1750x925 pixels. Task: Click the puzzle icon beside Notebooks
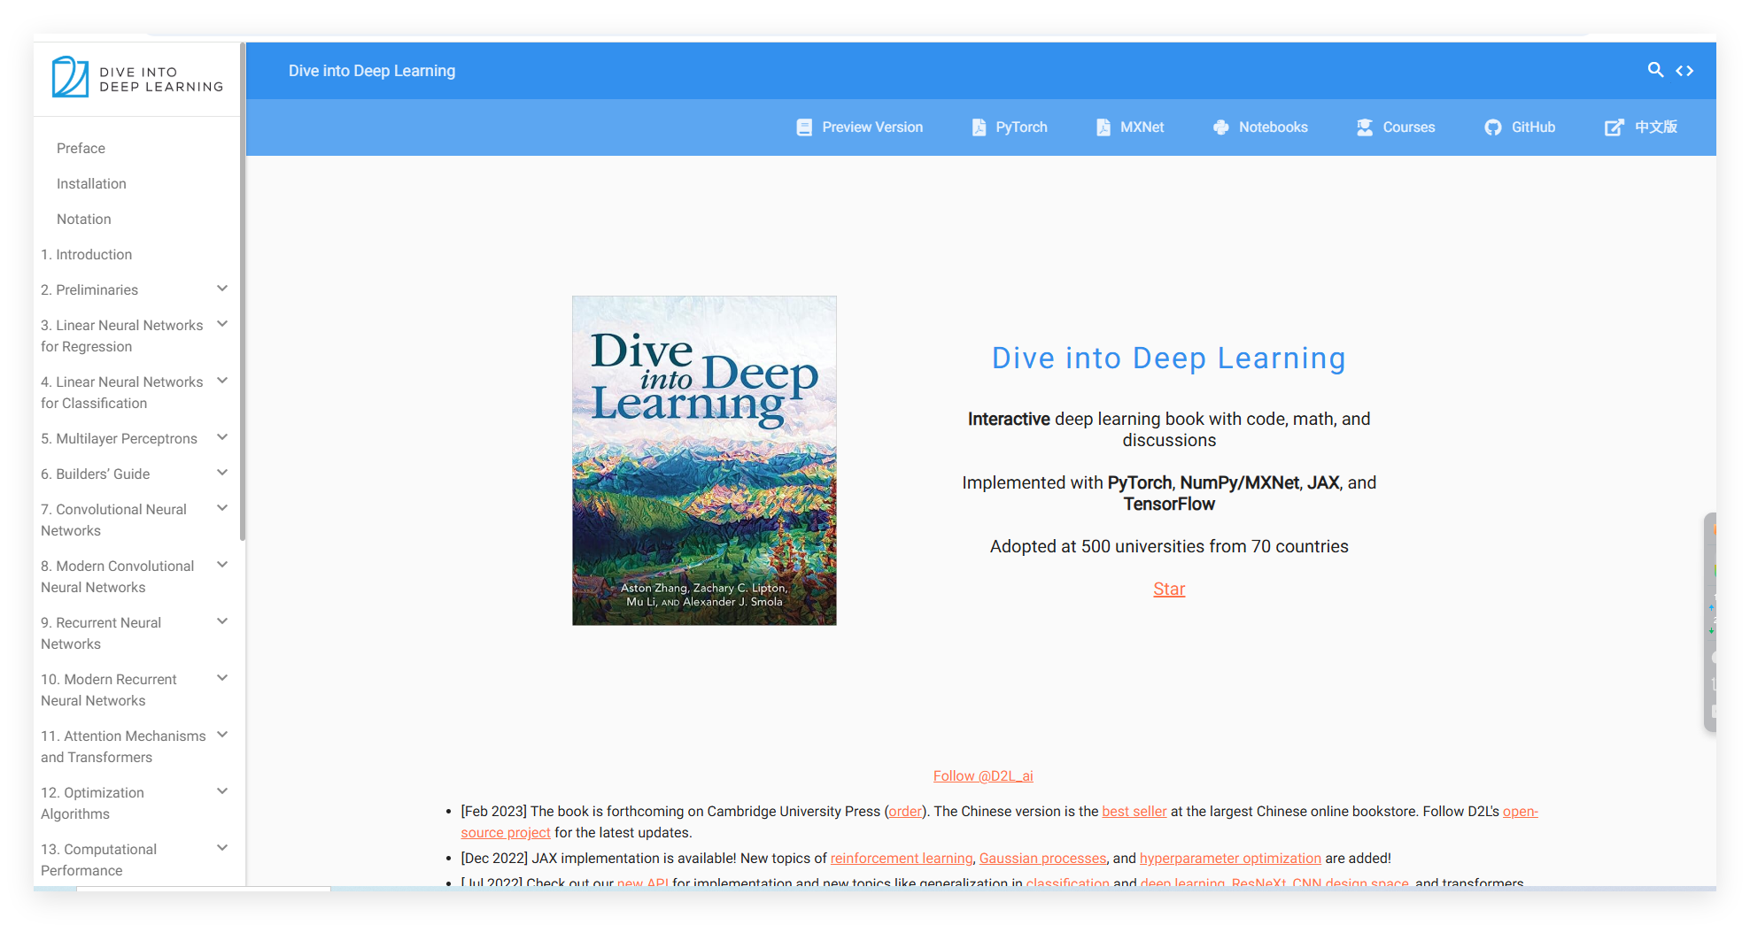tap(1221, 127)
